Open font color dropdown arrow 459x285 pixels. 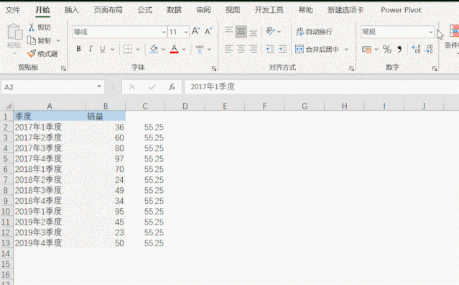pos(184,49)
